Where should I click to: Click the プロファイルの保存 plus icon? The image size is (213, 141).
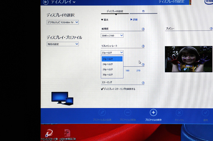tap(153, 113)
